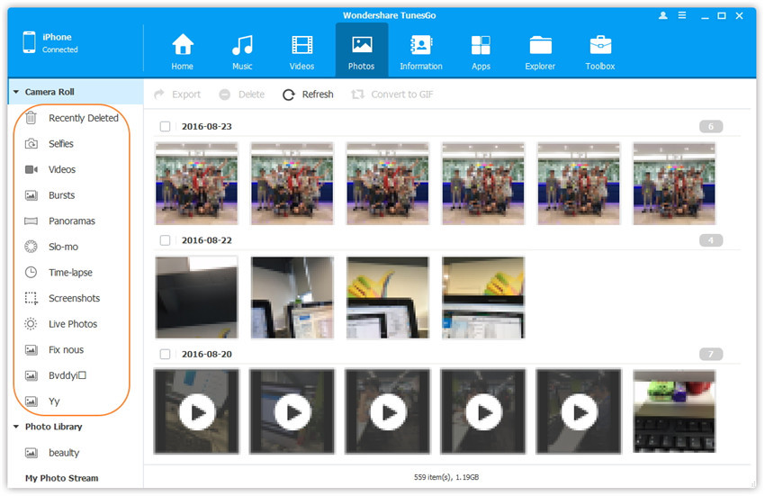This screenshot has width=765, height=496.
Task: Open the title bar menu dropdown
Action: coord(684,15)
